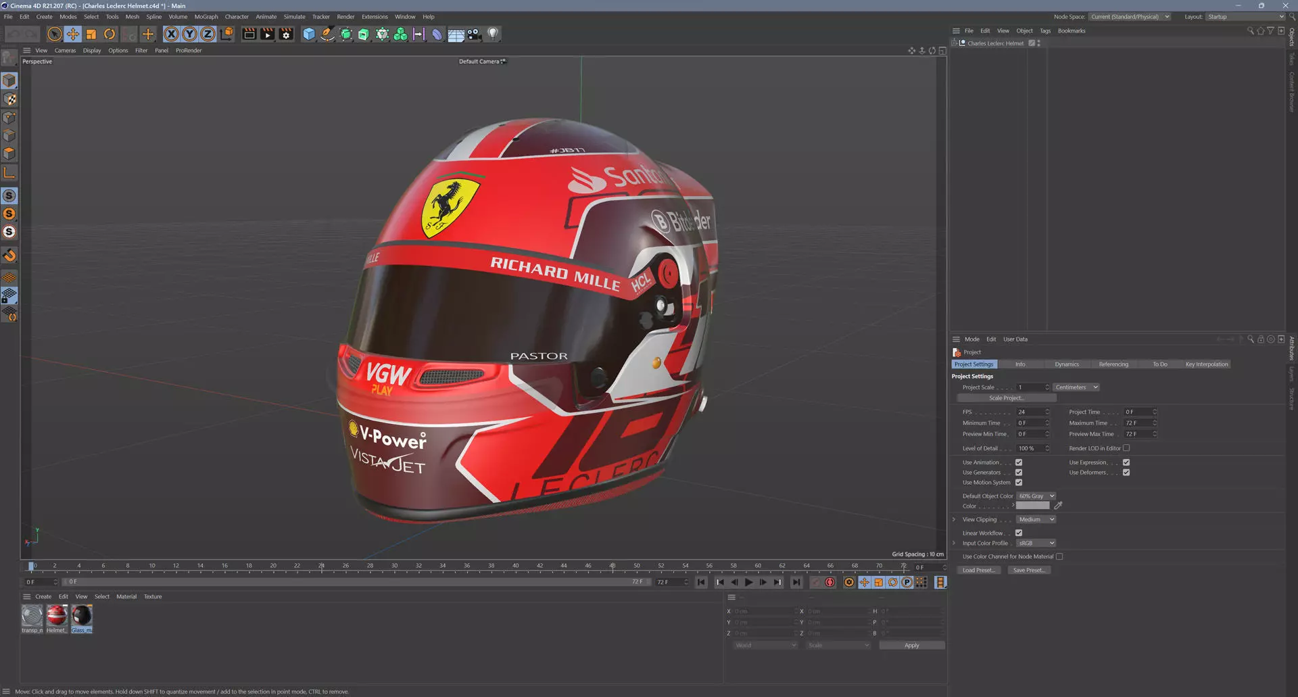Viewport: 1298px width, 697px height.
Task: Select the Live Selection arrow tool
Action: [x=55, y=34]
